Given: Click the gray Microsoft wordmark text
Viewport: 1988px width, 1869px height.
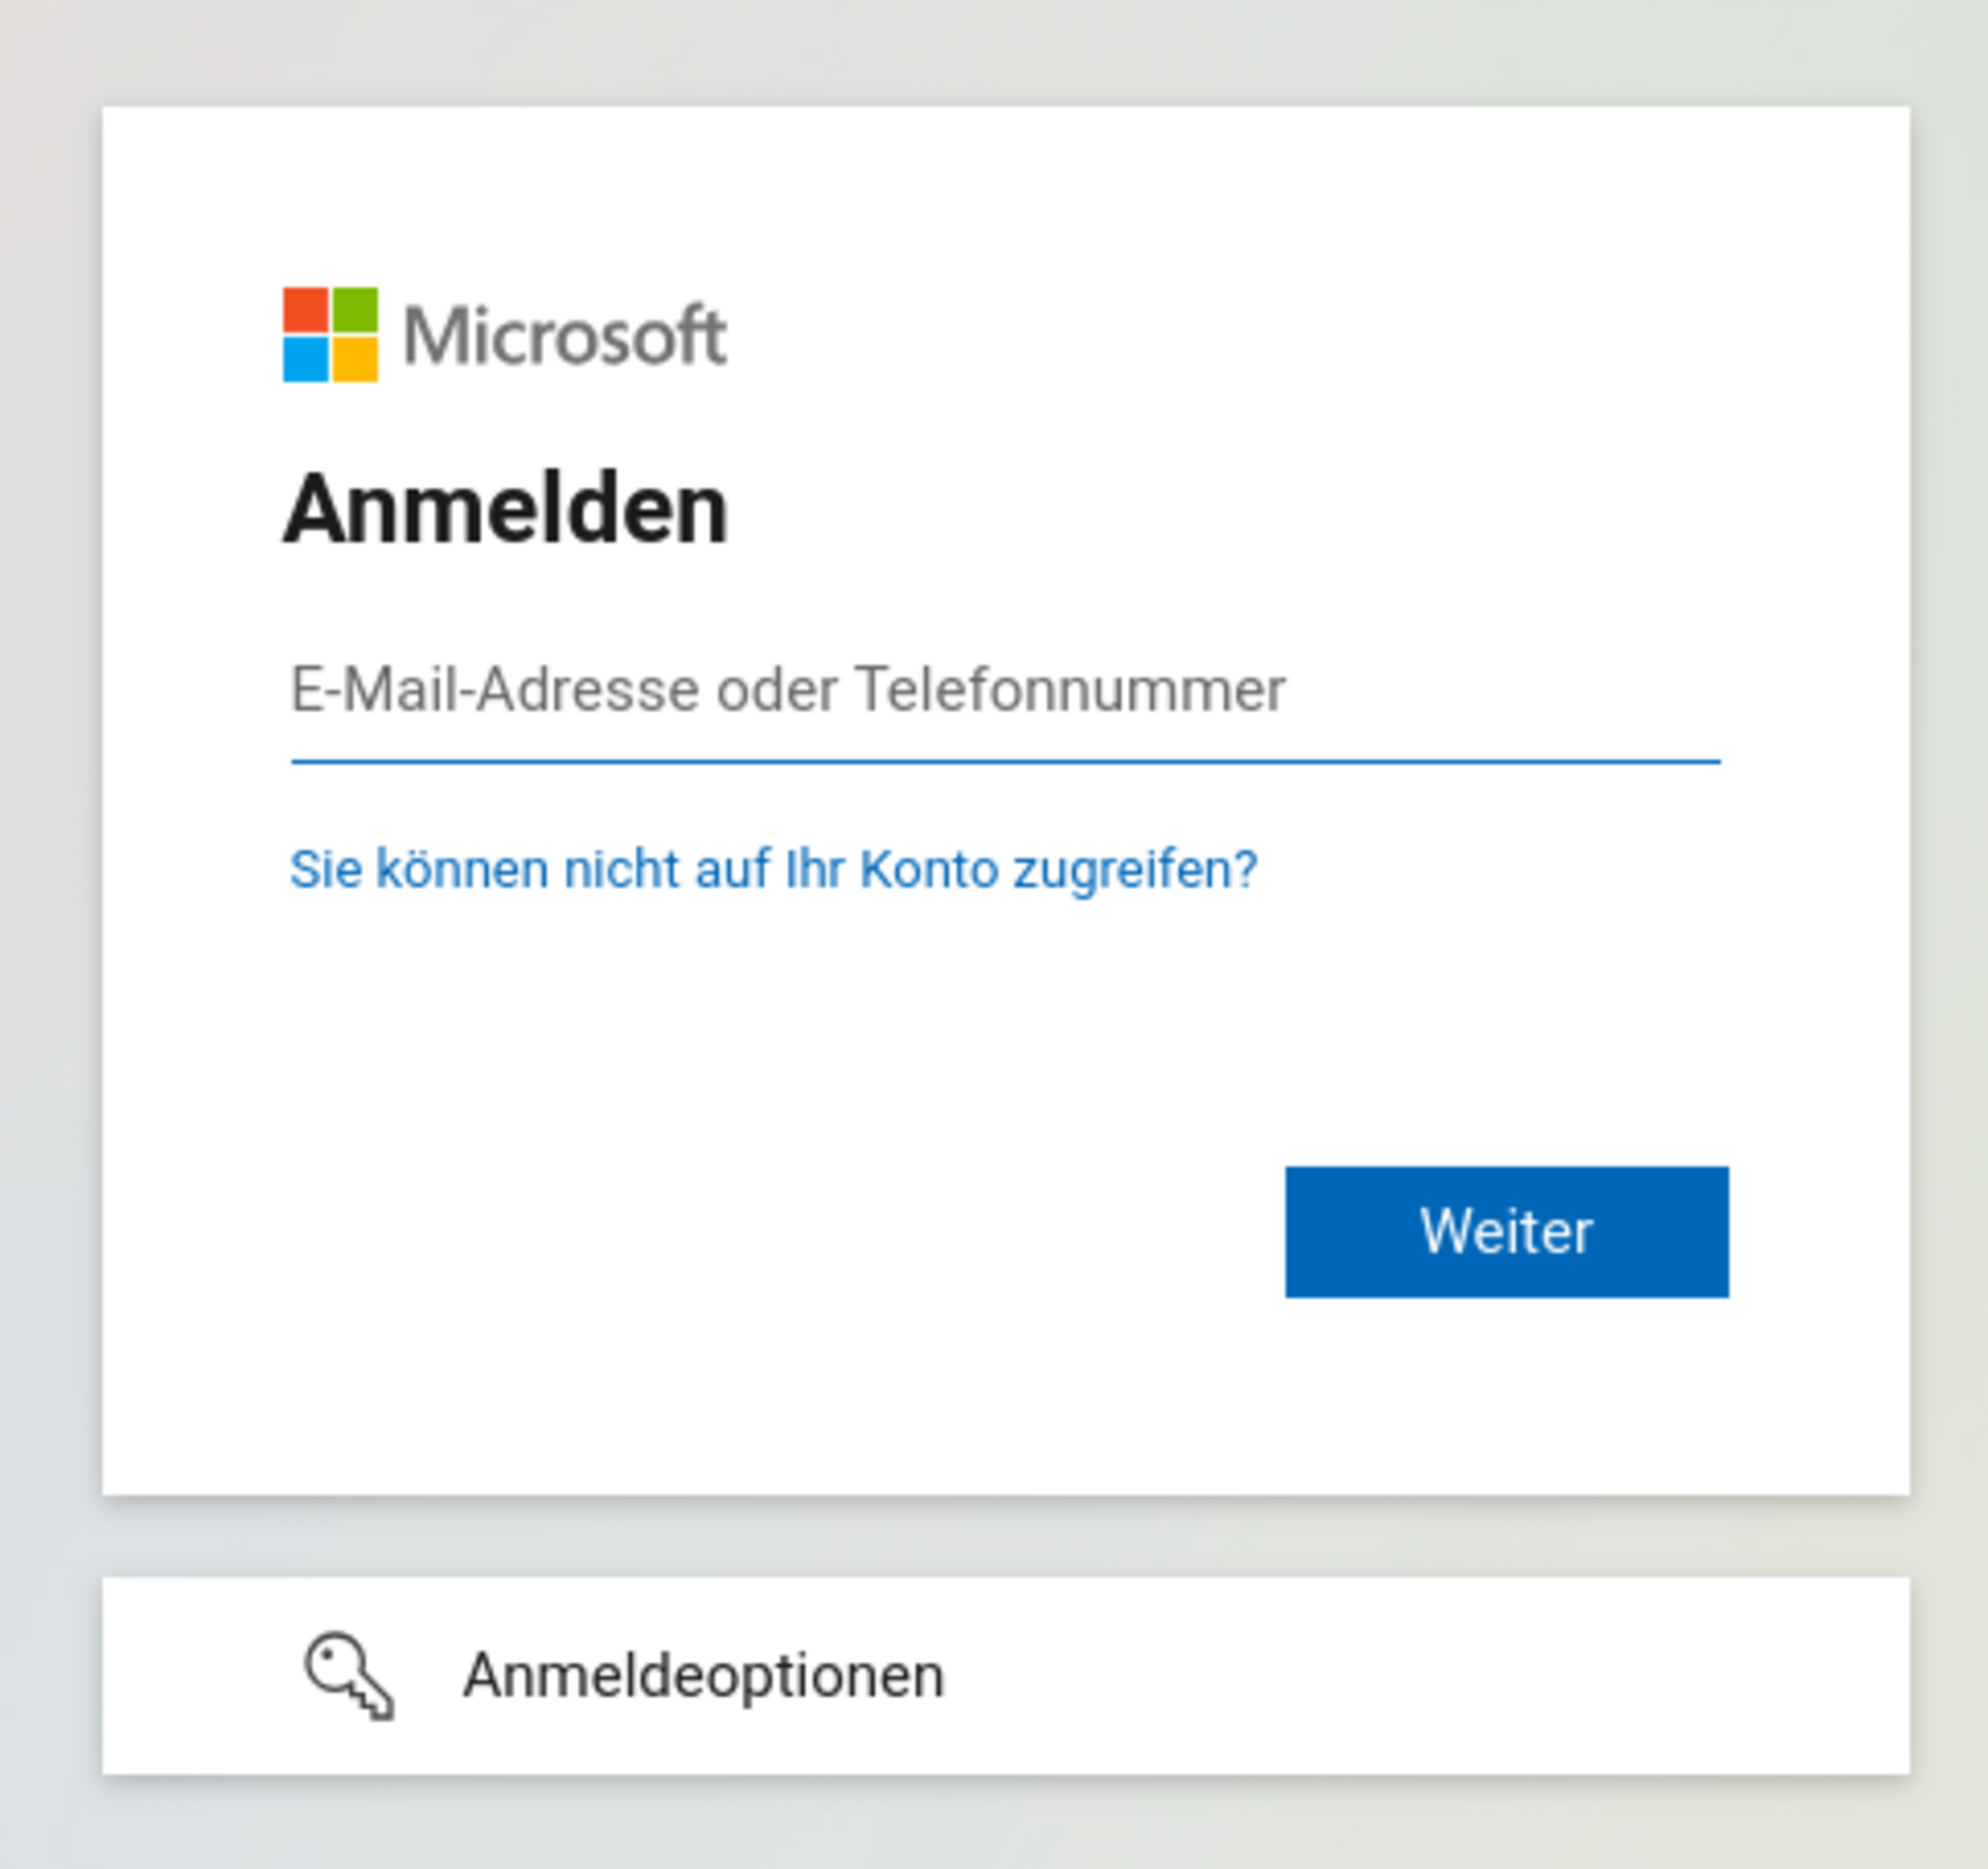Looking at the screenshot, I should point(565,336).
